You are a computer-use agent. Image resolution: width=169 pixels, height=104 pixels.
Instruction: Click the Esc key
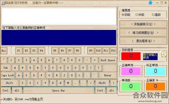pyautogui.click(x=4, y=51)
